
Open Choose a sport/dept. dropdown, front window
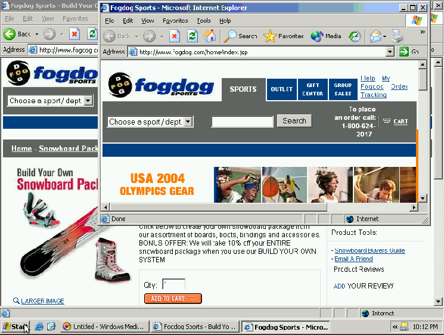(150, 122)
